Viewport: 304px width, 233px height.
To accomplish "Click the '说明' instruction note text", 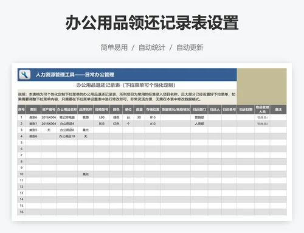I will (127, 97).
